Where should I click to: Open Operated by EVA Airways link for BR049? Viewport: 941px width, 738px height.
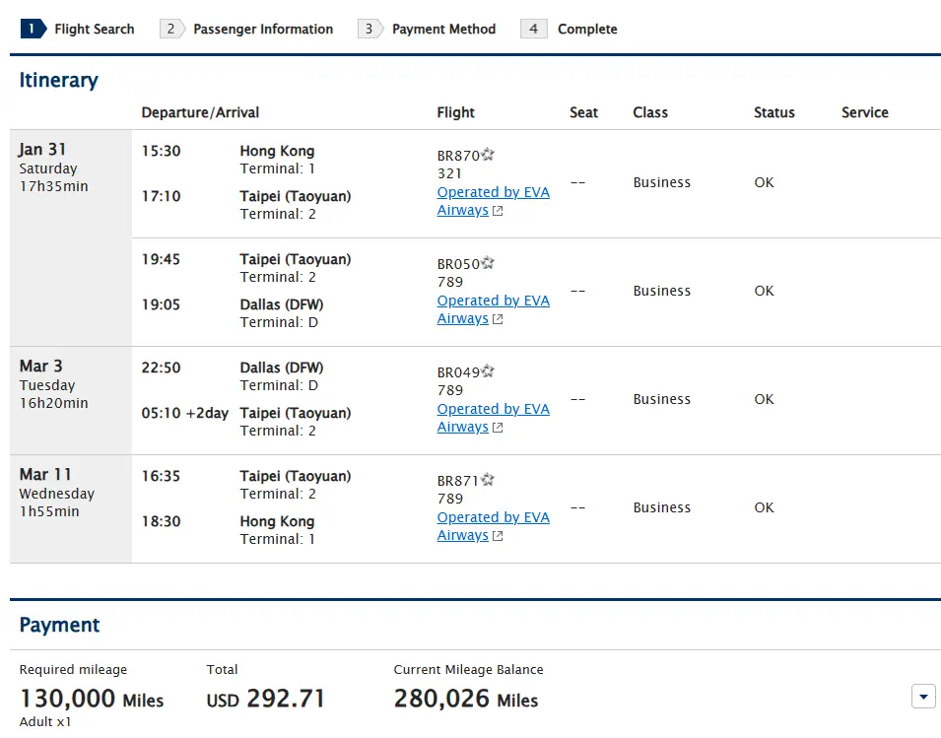pos(493,418)
